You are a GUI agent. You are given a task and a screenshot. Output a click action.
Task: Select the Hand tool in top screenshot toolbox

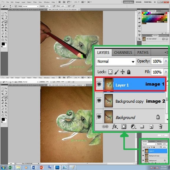click(3, 40)
